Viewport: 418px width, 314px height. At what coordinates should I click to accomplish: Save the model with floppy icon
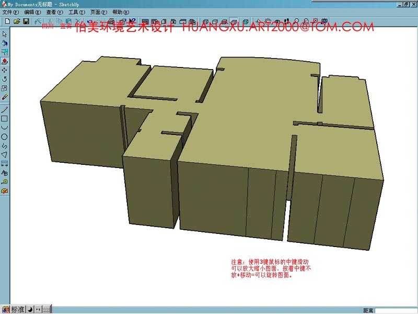26,21
